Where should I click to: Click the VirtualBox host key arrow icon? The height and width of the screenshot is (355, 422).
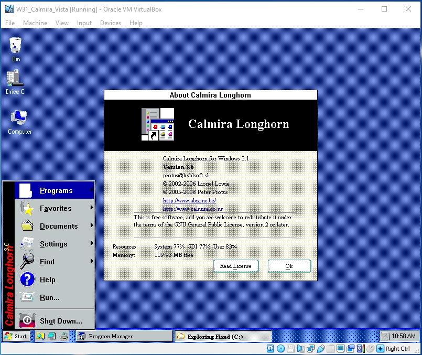click(380, 349)
